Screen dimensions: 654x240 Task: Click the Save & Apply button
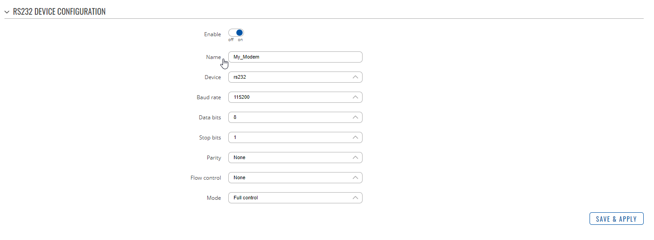tap(616, 219)
